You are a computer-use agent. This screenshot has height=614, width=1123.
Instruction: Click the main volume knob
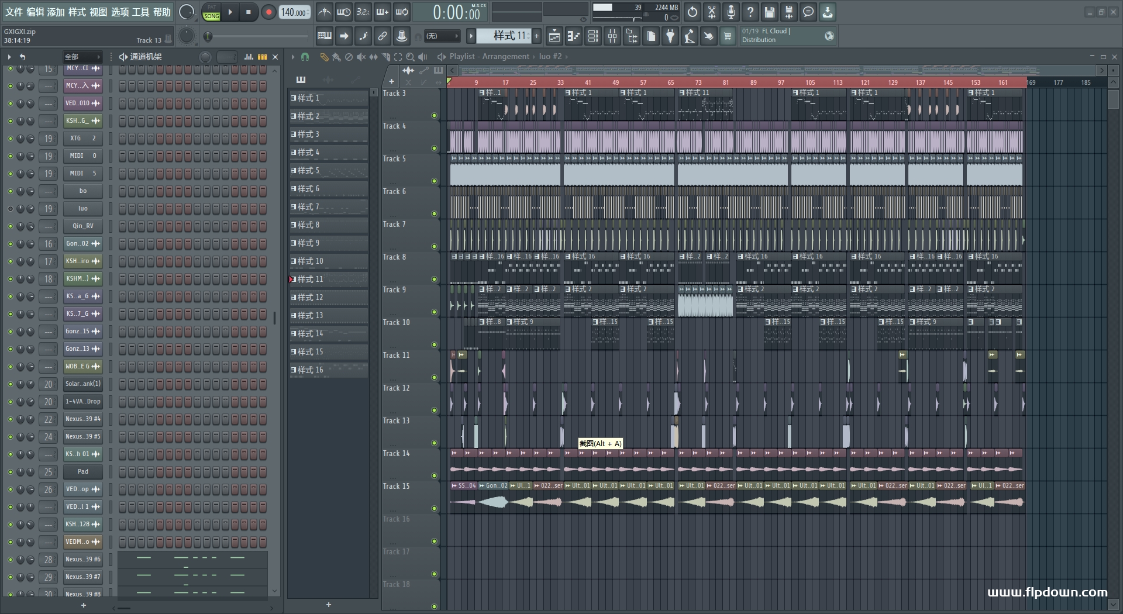187,12
